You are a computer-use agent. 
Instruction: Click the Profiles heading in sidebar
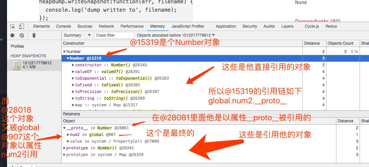(x=17, y=46)
